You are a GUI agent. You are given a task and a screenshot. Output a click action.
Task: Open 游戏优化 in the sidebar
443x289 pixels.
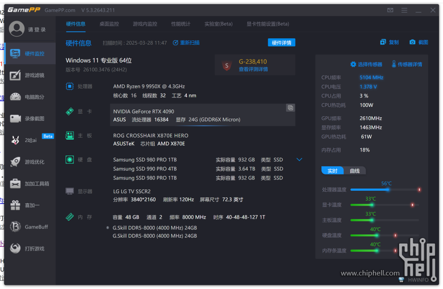tap(30, 162)
